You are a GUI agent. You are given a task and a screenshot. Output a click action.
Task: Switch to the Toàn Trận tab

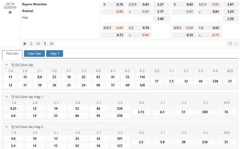point(34,54)
